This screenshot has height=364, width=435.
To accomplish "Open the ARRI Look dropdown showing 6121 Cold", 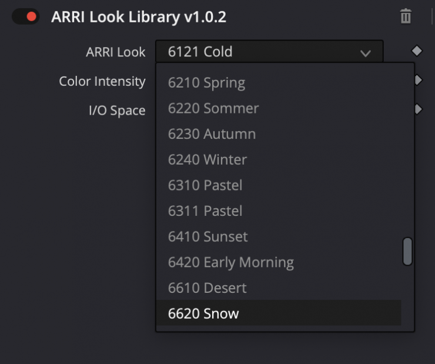I will pyautogui.click(x=269, y=51).
